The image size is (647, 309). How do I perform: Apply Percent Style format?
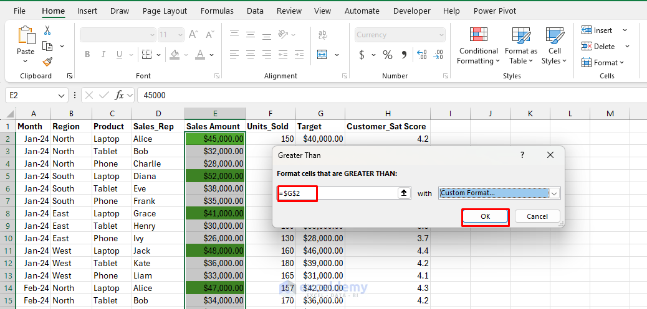388,54
